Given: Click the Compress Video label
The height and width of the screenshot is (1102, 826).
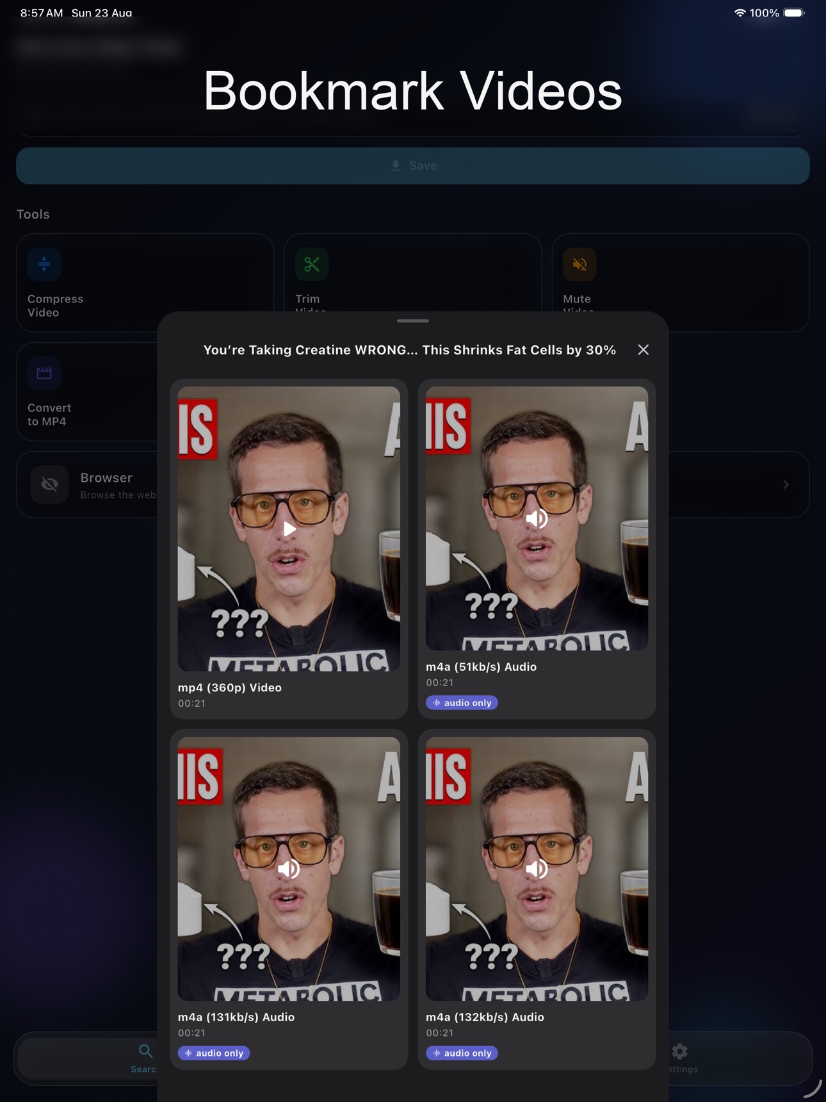Looking at the screenshot, I should point(55,306).
